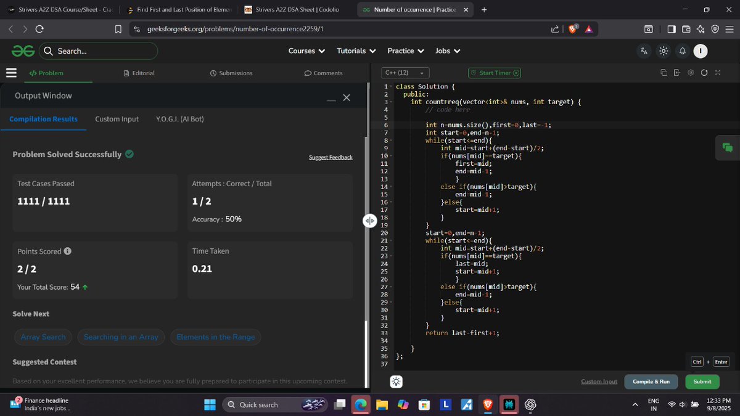Reset the code using the refresh icon
Viewport: 740px width, 416px height.
[704, 72]
